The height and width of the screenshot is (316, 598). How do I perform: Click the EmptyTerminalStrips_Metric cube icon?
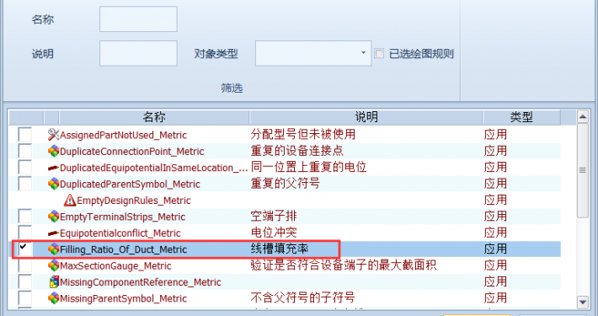53,217
